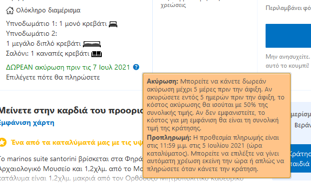The height and width of the screenshot is (183, 311).
Task: Click the yellow star badge icon
Action: pyautogui.click(x=2, y=142)
